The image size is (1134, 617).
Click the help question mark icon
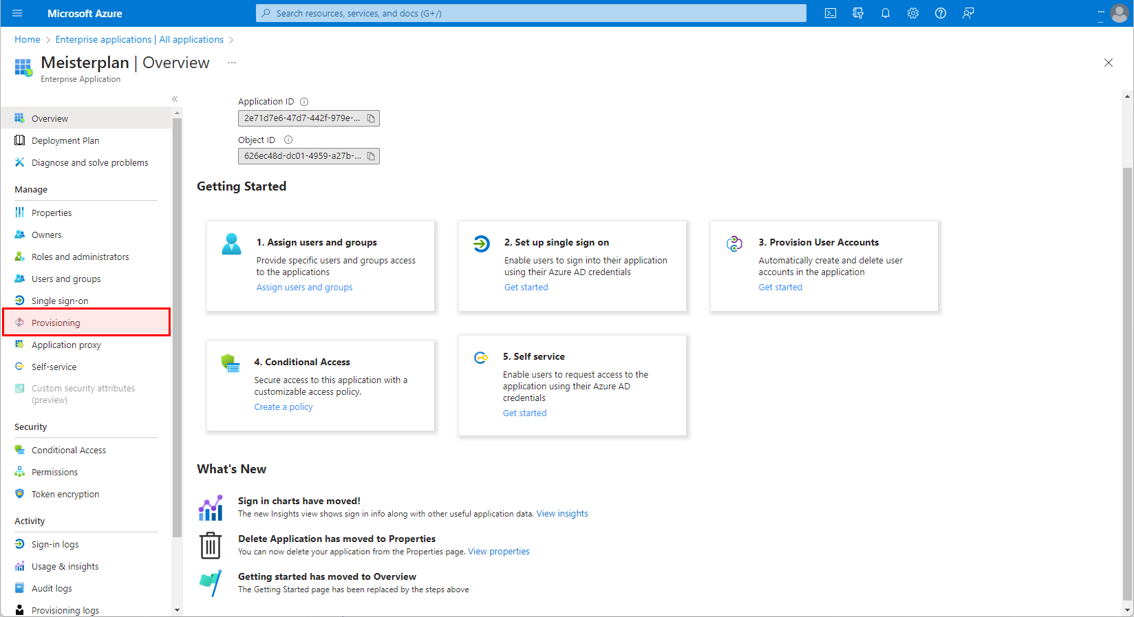pos(941,13)
